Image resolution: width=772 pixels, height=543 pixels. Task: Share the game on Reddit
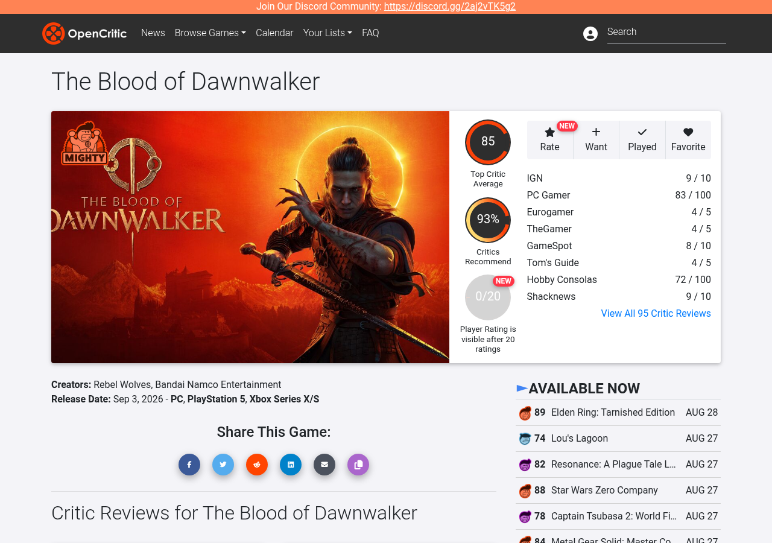click(x=257, y=465)
